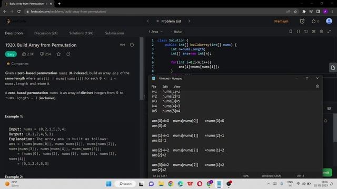Switch to the Submissions tab
This screenshot has height=189, width=337.
point(115,33)
